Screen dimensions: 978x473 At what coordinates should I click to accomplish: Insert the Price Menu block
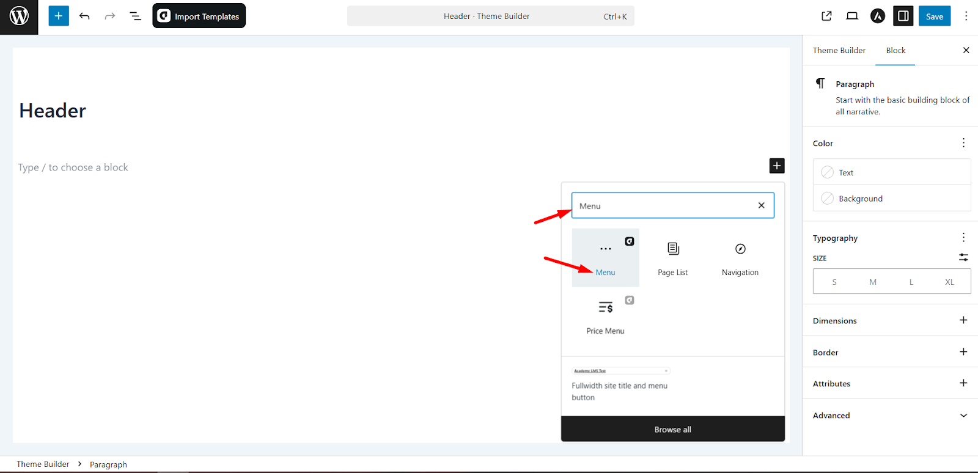click(x=605, y=317)
